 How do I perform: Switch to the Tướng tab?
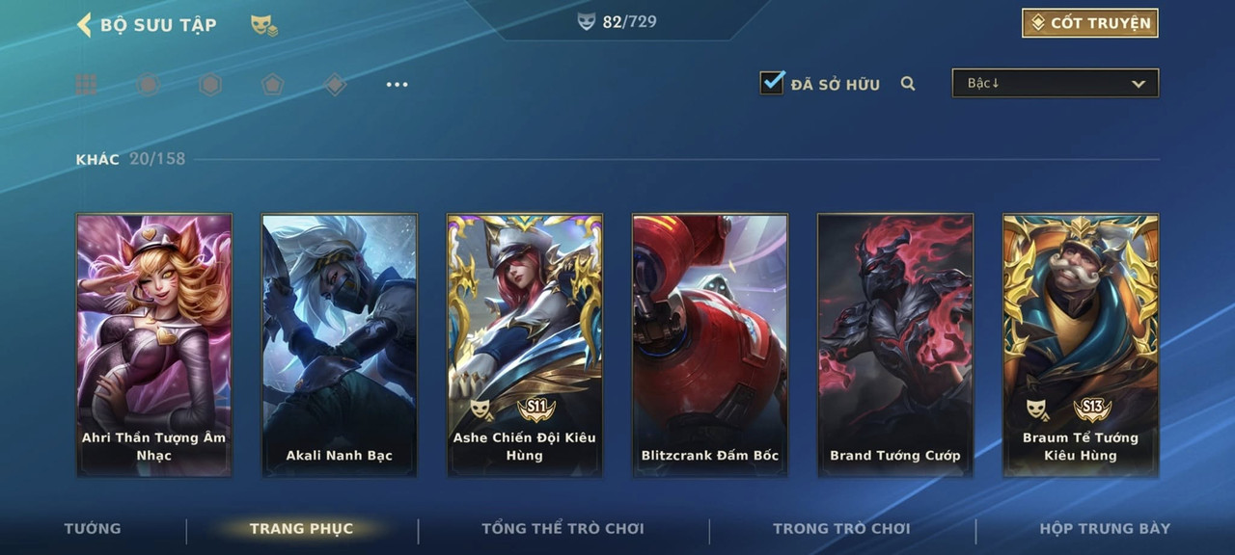[x=93, y=528]
